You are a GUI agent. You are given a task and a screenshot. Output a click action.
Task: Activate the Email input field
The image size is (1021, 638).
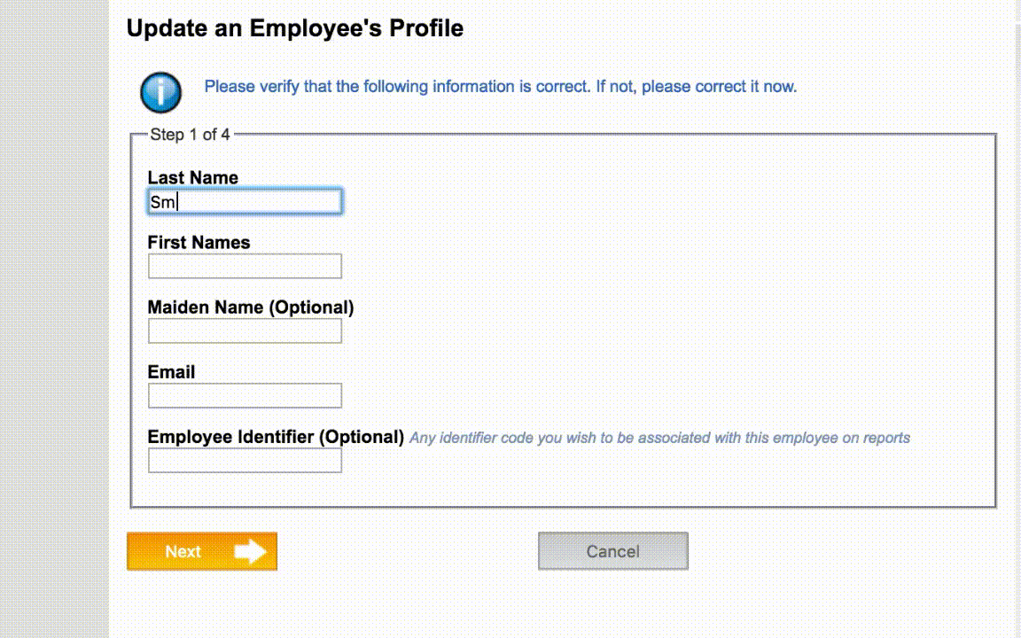click(245, 396)
